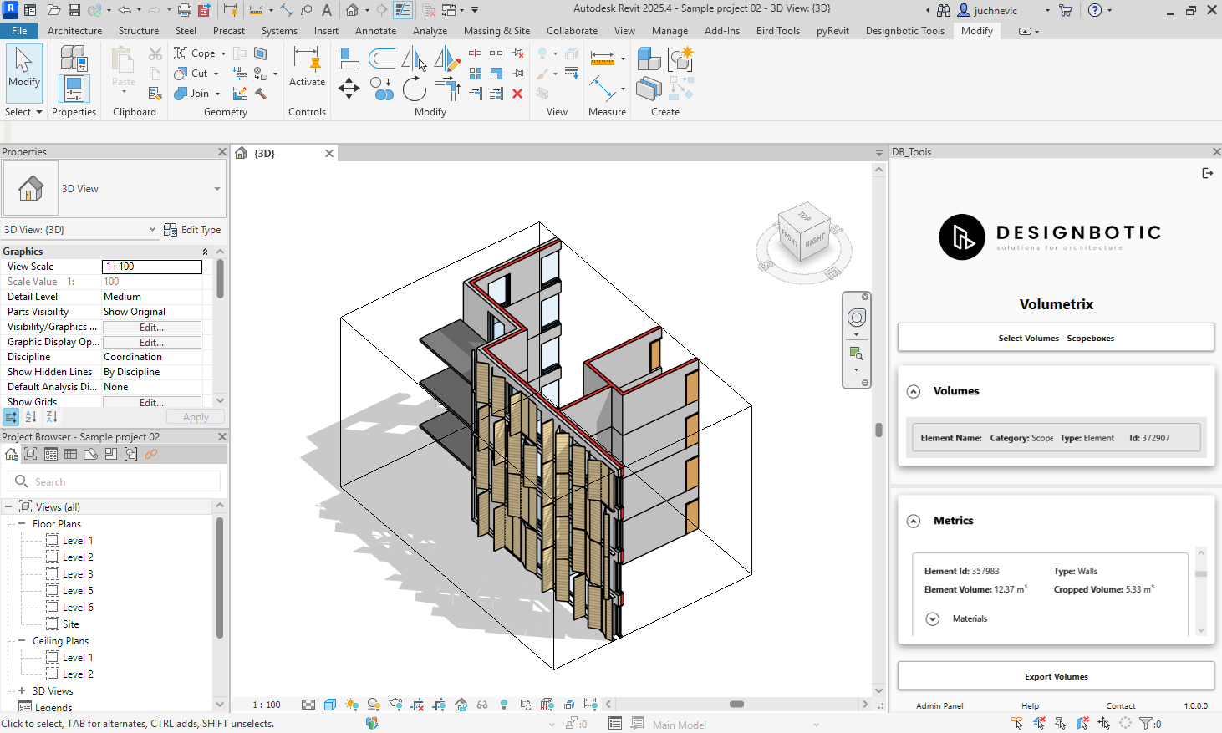Click the red Delete icon in ribbon
Image resolution: width=1222 pixels, height=733 pixels.
click(517, 94)
